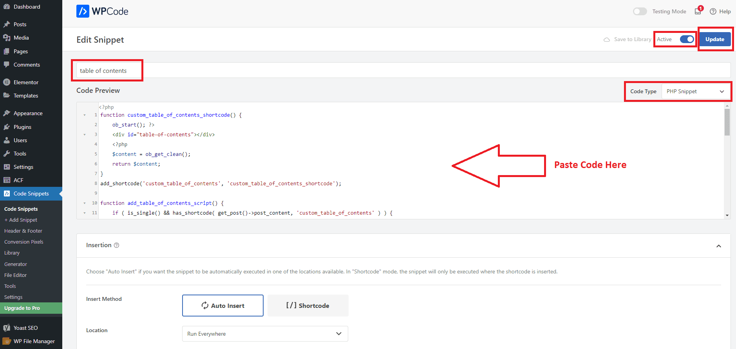Click the Help link text
The image size is (736, 349).
pyautogui.click(x=725, y=11)
